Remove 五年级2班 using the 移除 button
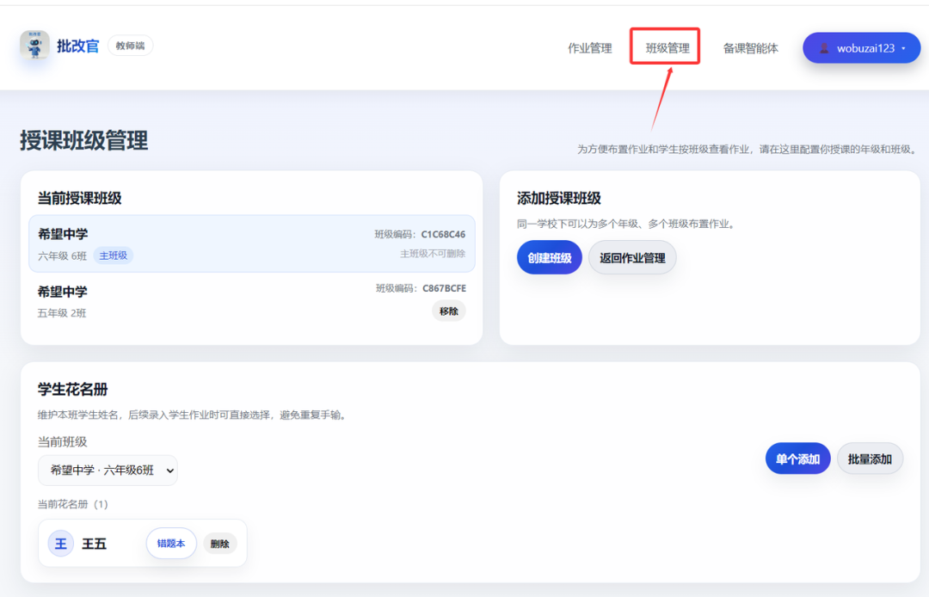Image resolution: width=929 pixels, height=597 pixels. point(448,311)
